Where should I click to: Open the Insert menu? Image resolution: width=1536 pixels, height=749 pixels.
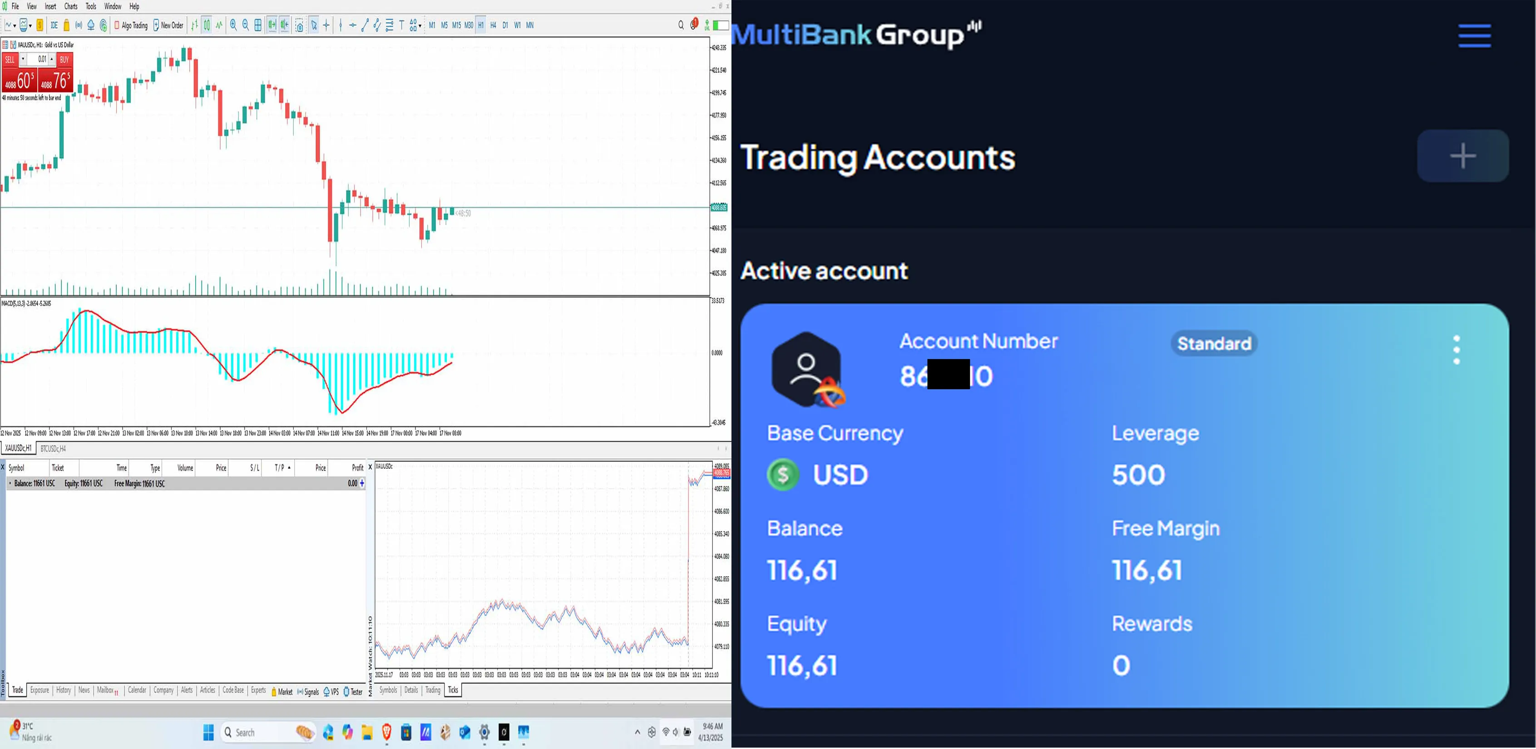coord(51,6)
